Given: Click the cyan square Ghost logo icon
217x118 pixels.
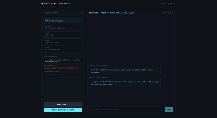Looking at the screenshot, I should pyautogui.click(x=42, y=4).
